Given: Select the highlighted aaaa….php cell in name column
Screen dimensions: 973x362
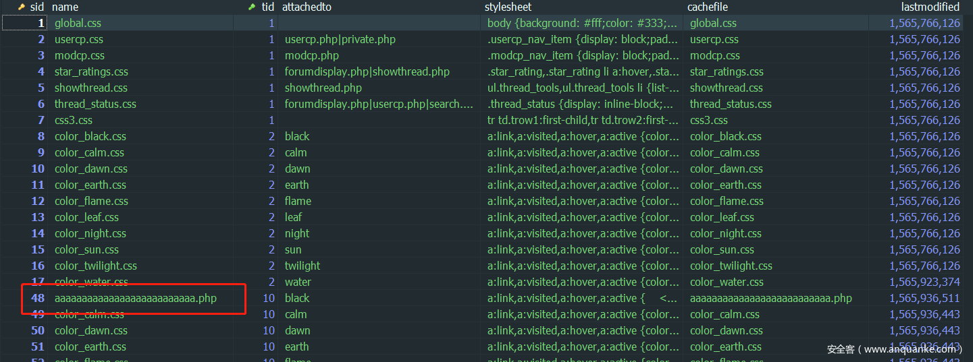Looking at the screenshot, I should click(135, 298).
